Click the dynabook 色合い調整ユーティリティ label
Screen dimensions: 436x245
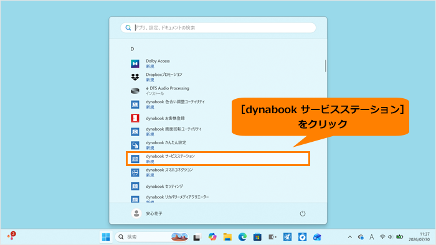click(x=175, y=102)
